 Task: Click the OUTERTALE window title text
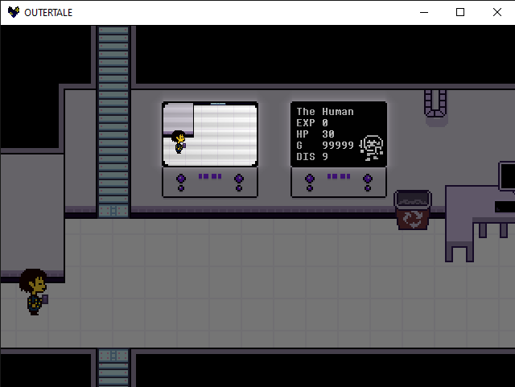point(48,13)
